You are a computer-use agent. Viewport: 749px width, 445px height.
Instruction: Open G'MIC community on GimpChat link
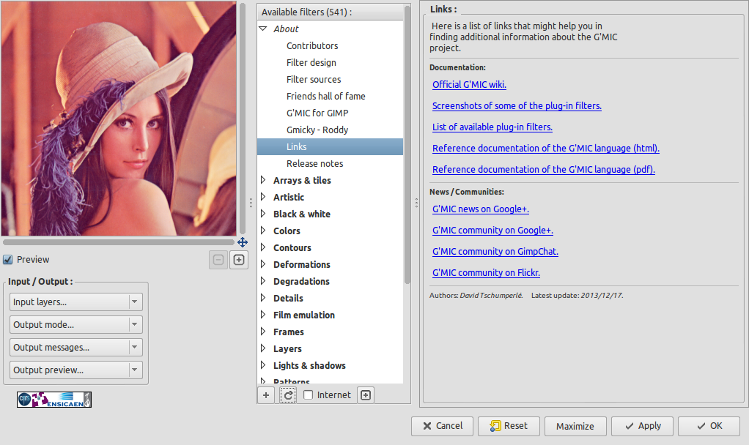495,251
